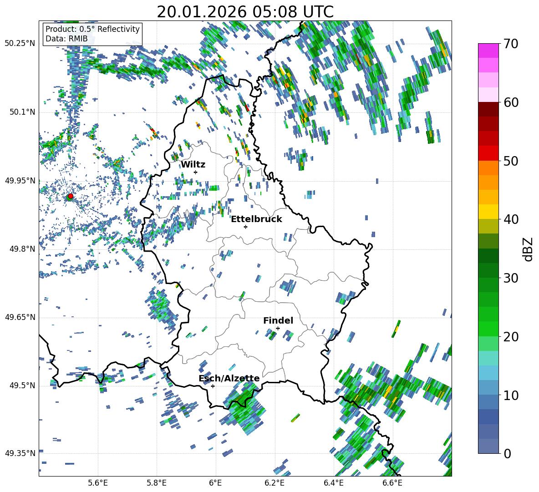Pick the light blue colorbar segment above 10
This screenshot has height=492, width=539.
click(488, 387)
